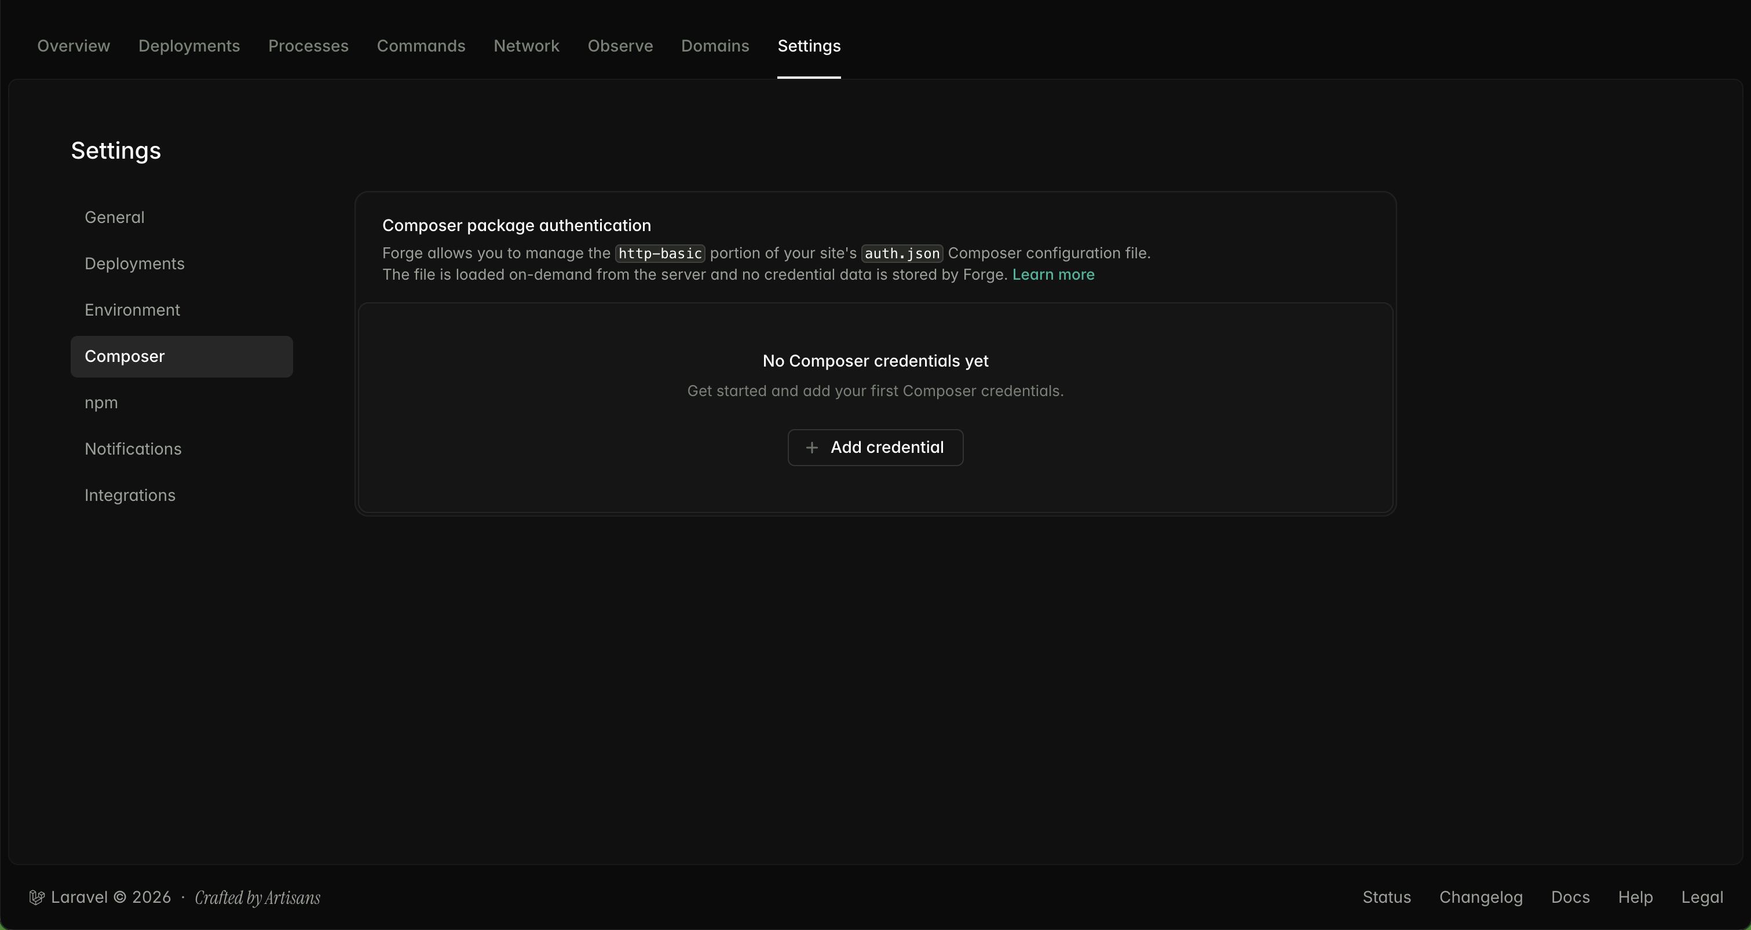Select the Observe tab

click(620, 46)
